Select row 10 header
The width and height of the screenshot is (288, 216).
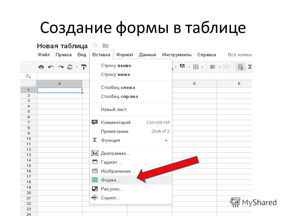tap(29, 139)
